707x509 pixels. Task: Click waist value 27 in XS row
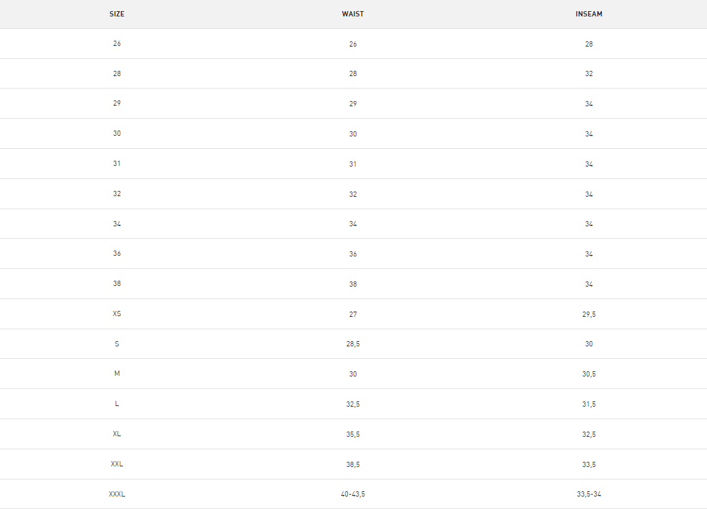tap(353, 314)
